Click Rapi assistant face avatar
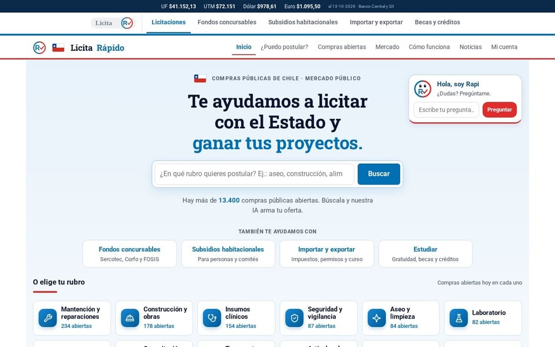The height and width of the screenshot is (347, 555). point(423,88)
